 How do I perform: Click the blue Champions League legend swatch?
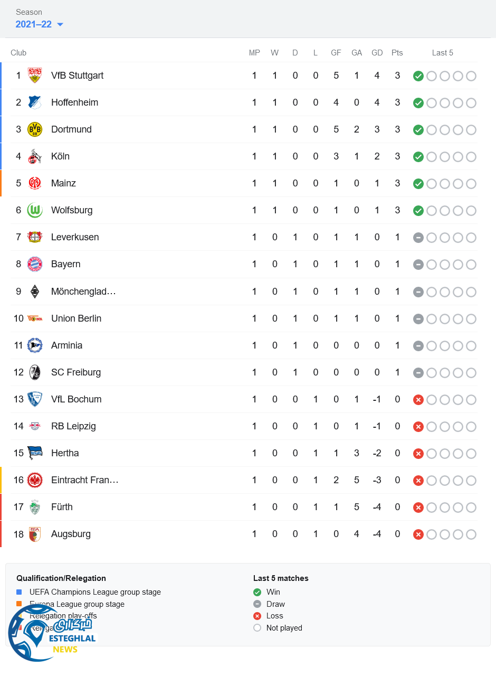pos(19,592)
